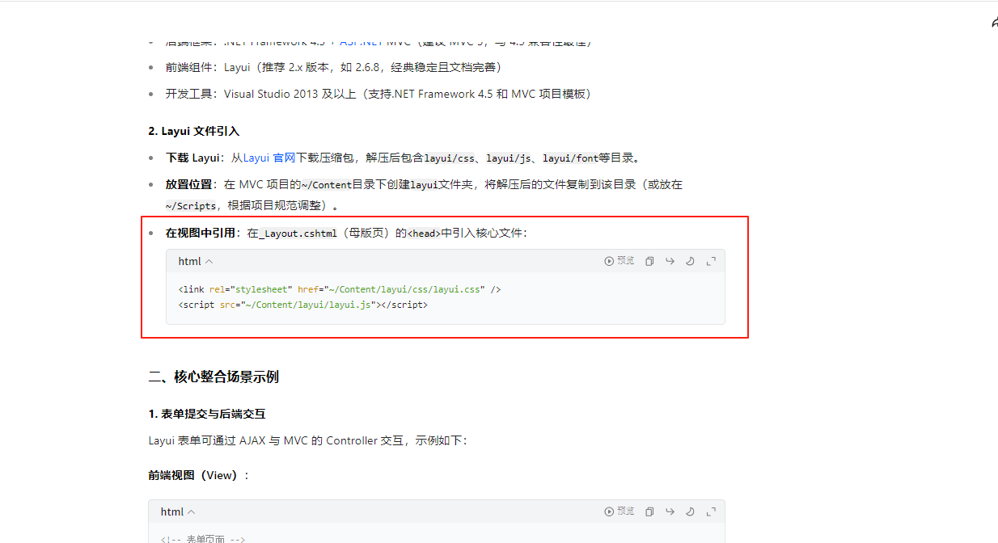Click the script src layui.js code line
The height and width of the screenshot is (543, 998).
[x=302, y=305]
